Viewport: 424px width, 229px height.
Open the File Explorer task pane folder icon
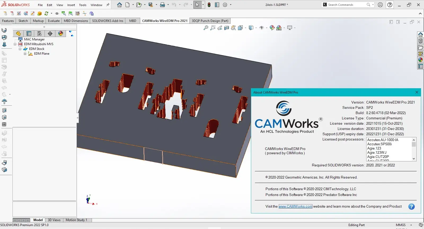pyautogui.click(x=421, y=47)
